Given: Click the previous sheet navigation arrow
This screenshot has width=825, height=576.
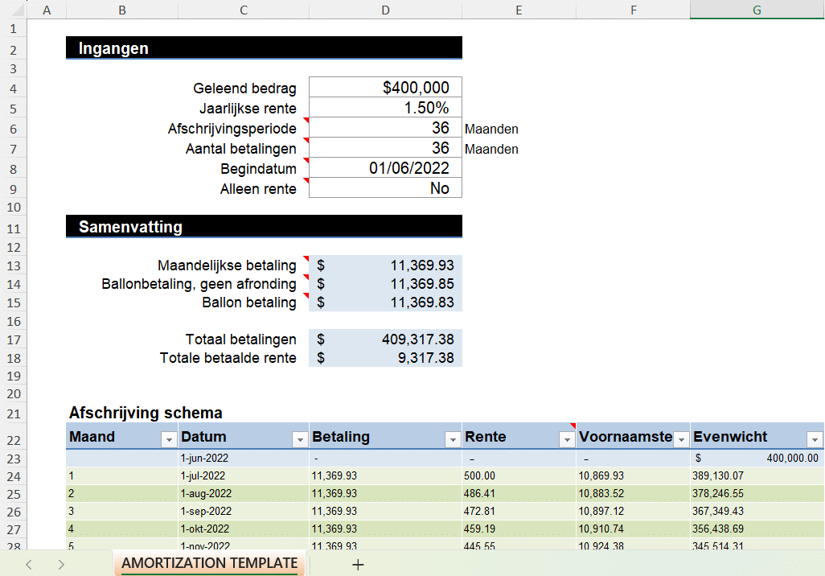Looking at the screenshot, I should coord(29,565).
